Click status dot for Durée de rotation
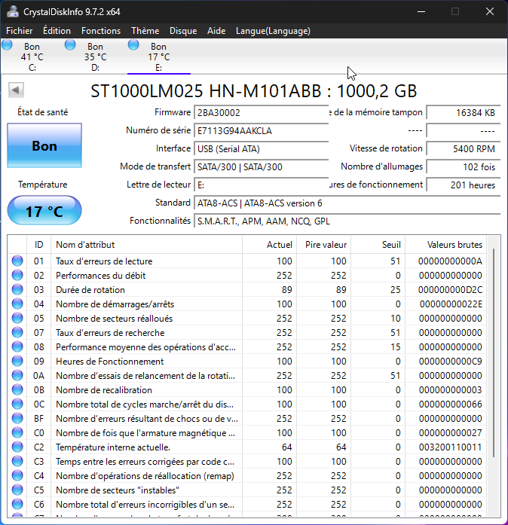 (17, 290)
